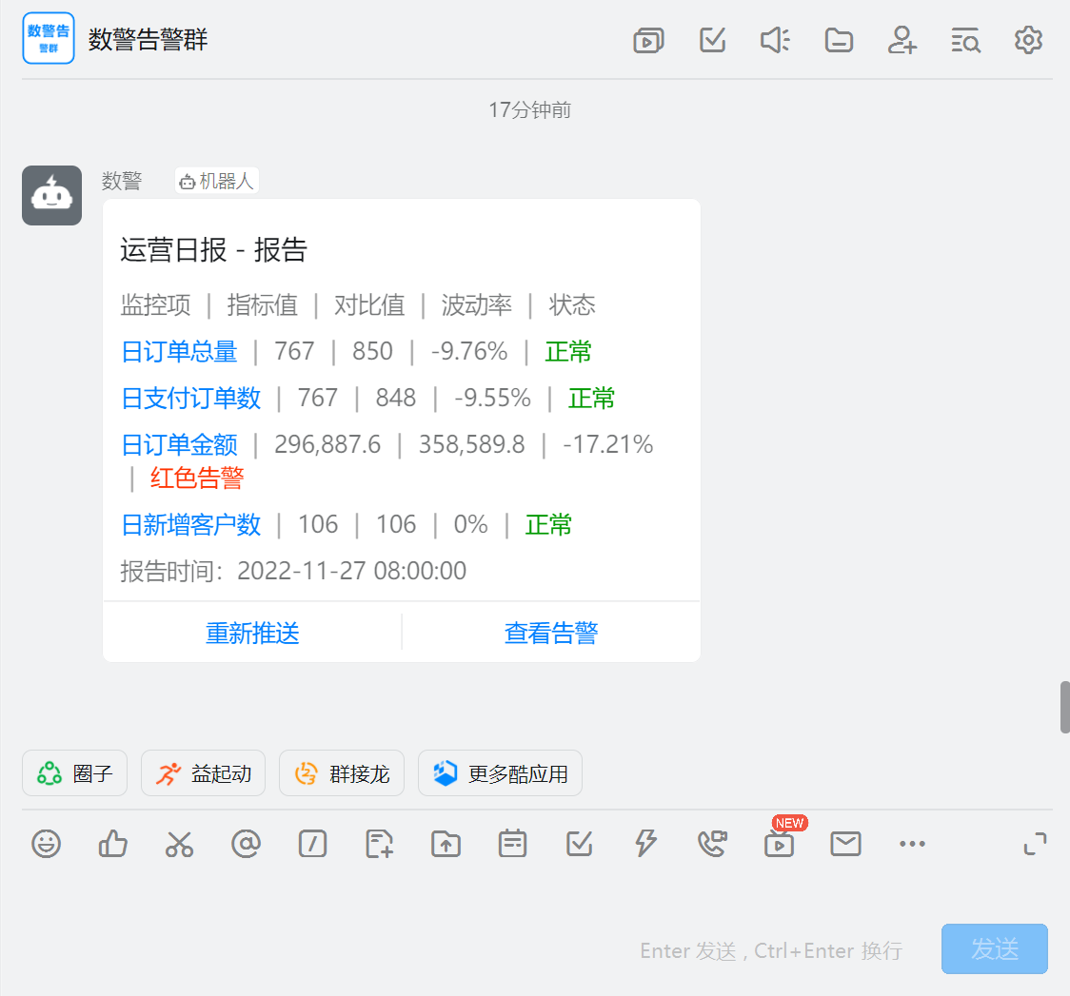Create a task with the checkbox icon

pos(579,844)
